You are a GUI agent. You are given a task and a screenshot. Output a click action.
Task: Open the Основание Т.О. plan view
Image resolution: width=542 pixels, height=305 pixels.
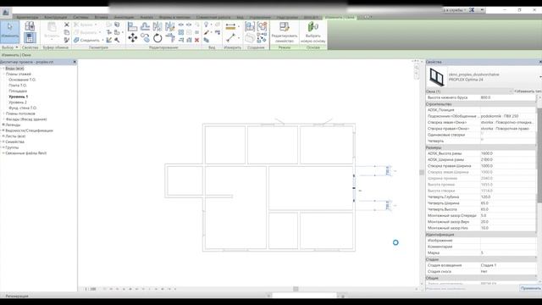coord(22,80)
